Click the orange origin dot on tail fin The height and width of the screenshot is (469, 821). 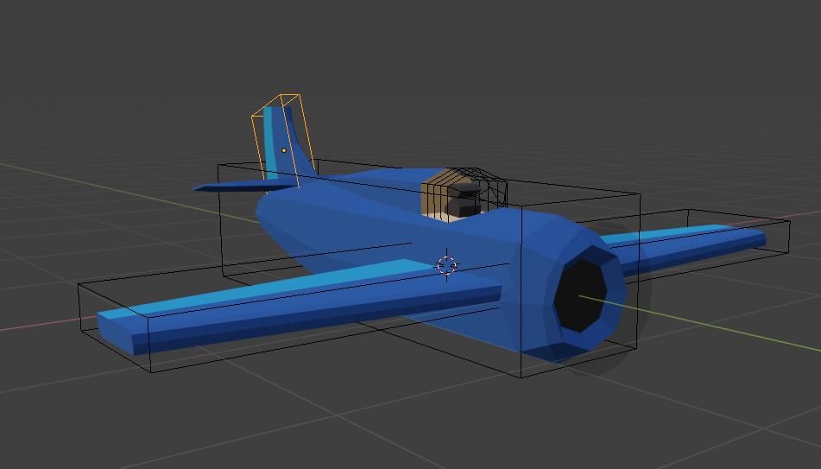pos(283,150)
